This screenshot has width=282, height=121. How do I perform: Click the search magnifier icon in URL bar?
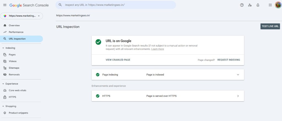60,5
